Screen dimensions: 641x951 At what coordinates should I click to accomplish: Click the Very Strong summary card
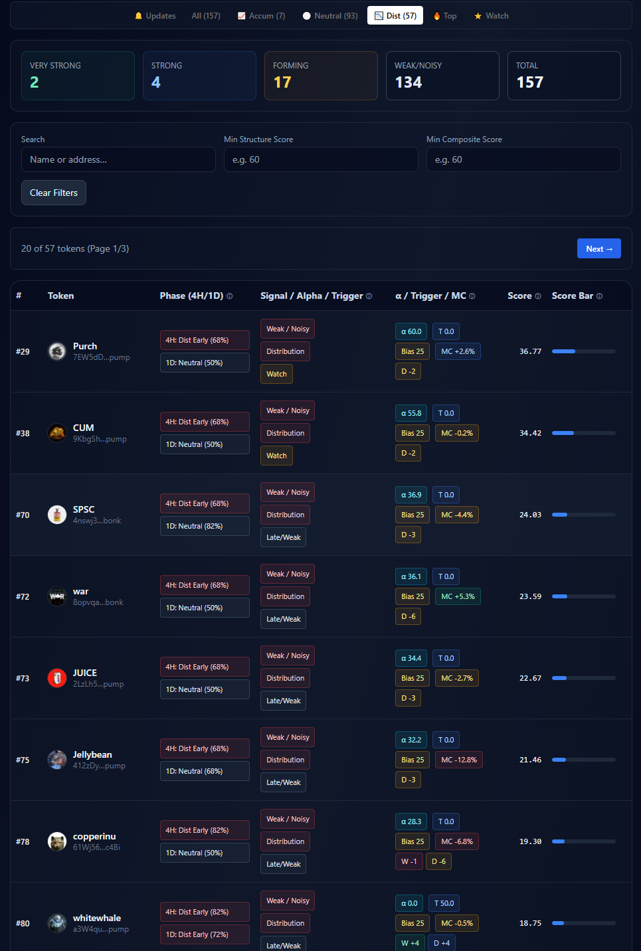coord(78,76)
